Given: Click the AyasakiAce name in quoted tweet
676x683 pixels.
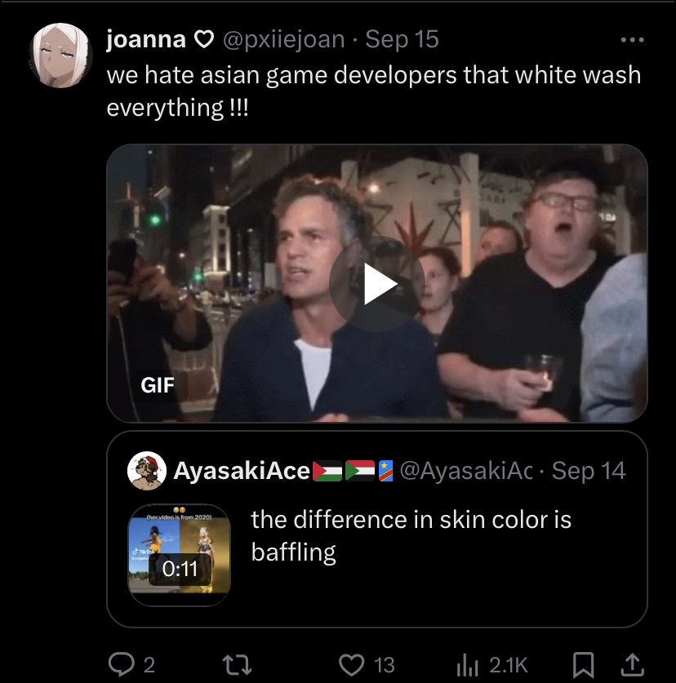Looking at the screenshot, I should click(242, 470).
